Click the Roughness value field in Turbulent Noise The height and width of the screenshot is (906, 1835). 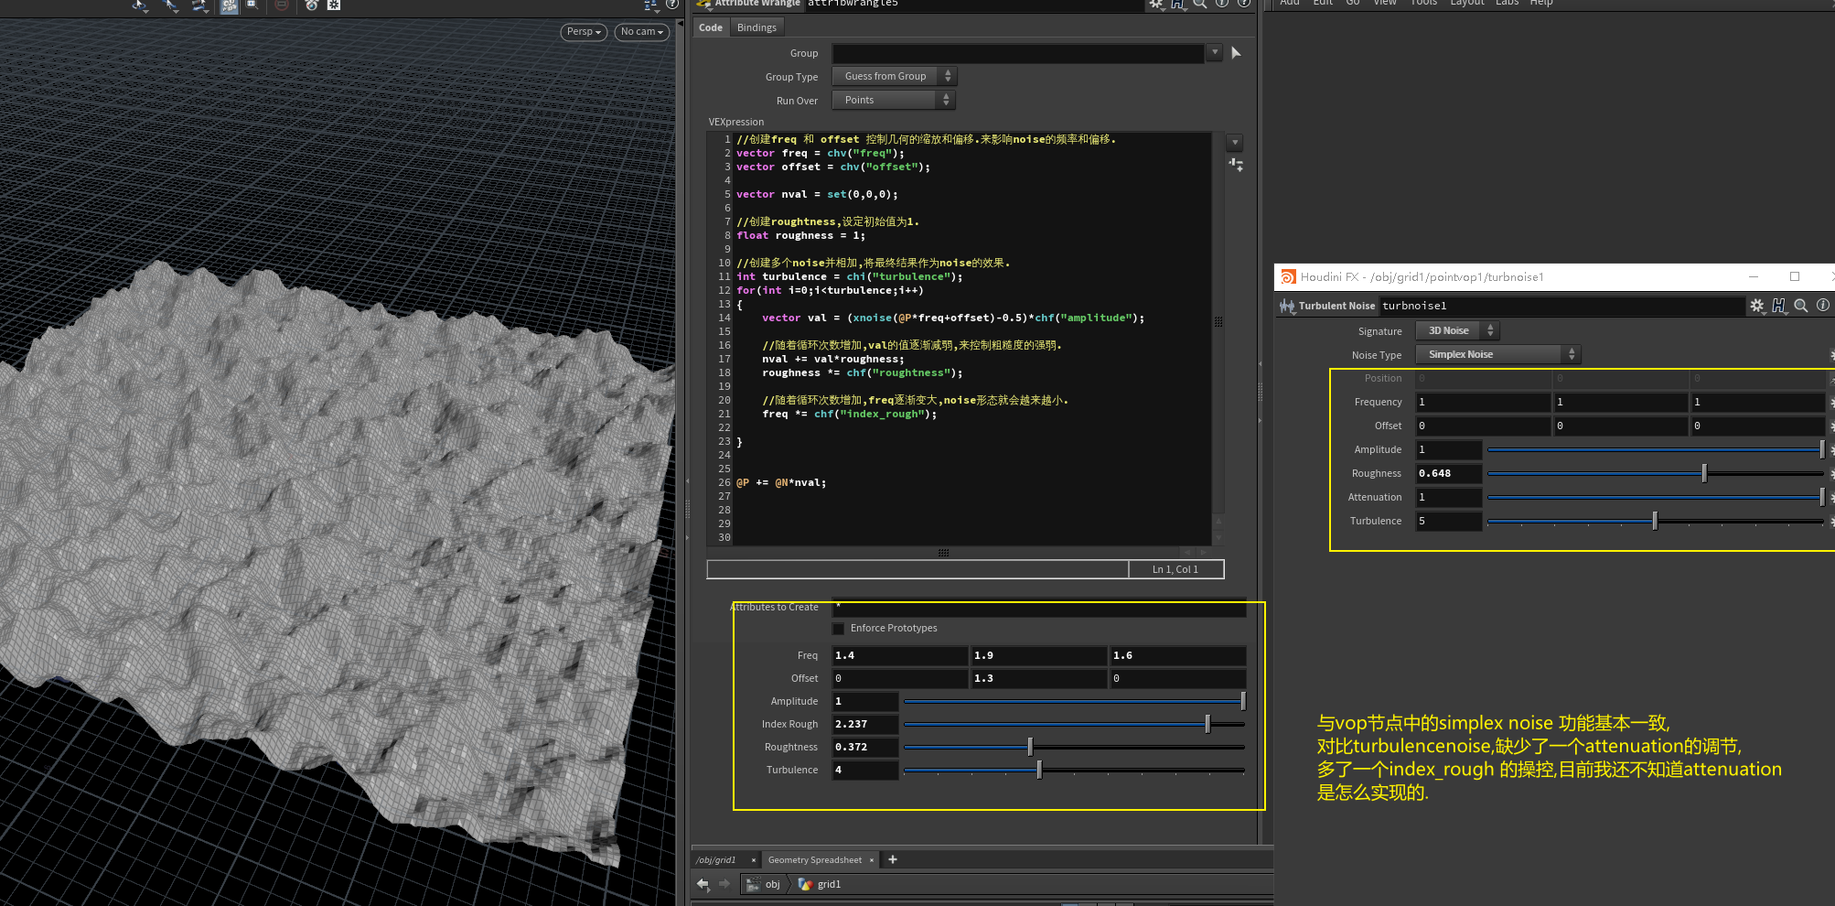coord(1447,474)
